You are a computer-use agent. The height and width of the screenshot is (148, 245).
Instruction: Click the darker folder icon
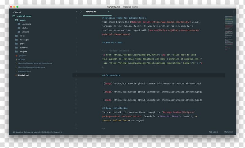pyautogui.click(x=19, y=28)
